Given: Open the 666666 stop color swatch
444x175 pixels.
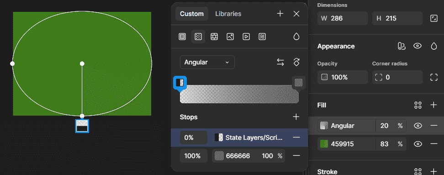Looking at the screenshot, I should [x=219, y=156].
